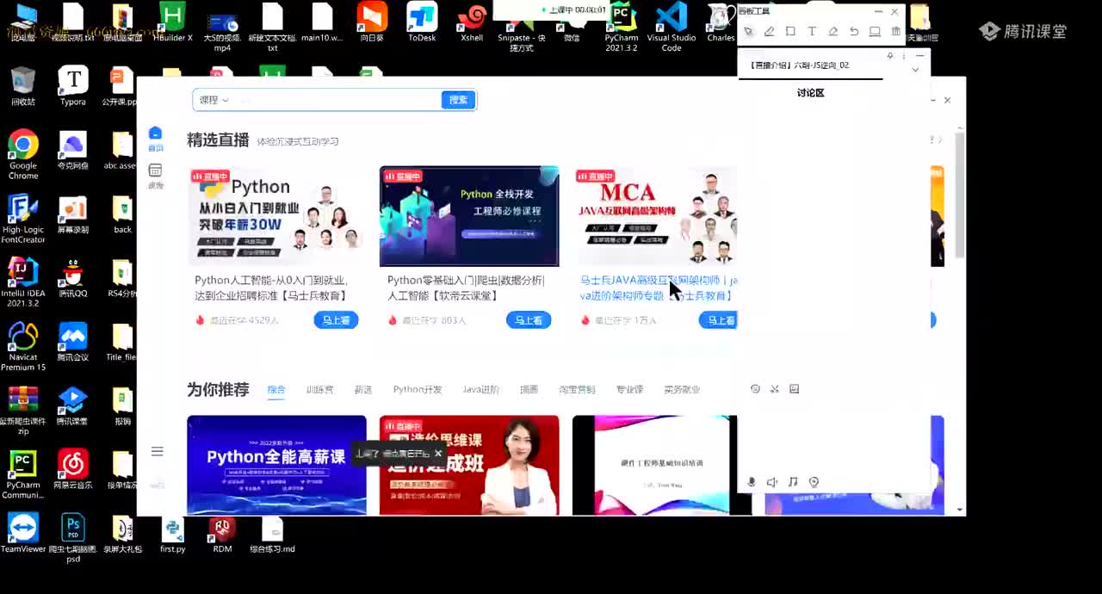Select the 训练营 tab
Screen dimensions: 1102x594
[319, 390]
